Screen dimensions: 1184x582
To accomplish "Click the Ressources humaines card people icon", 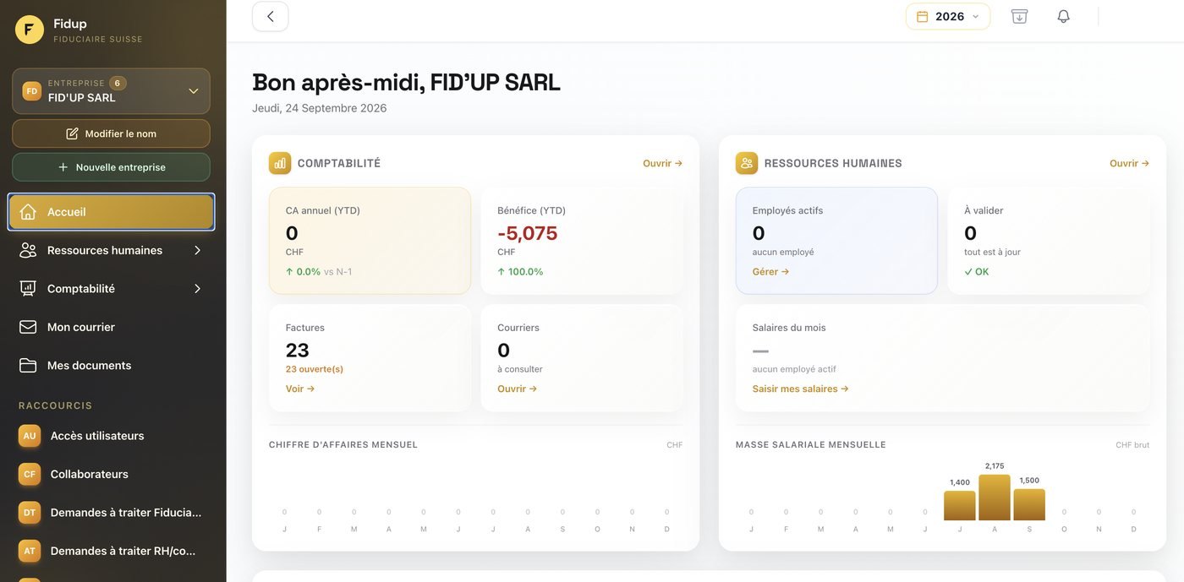I will [747, 163].
